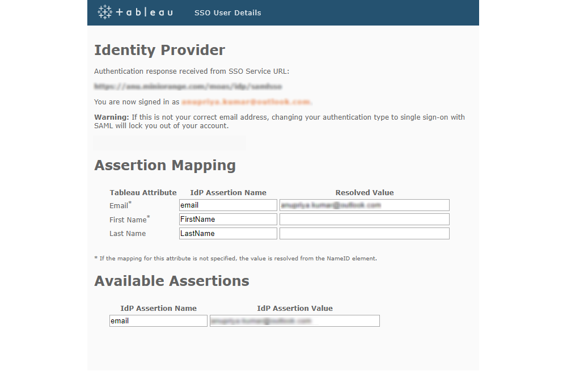This screenshot has height=371, width=567.
Task: Select the Available Assertions heading
Action: click(172, 281)
